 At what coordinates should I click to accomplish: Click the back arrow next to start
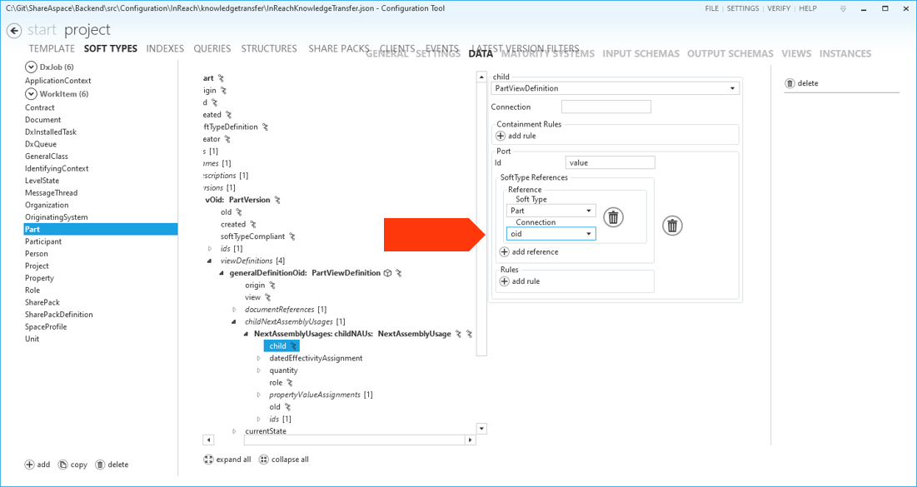pyautogui.click(x=14, y=31)
